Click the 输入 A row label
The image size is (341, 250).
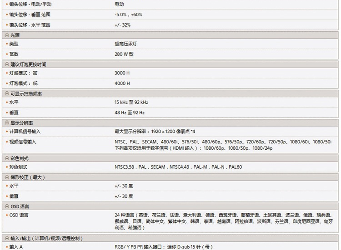click(16, 247)
